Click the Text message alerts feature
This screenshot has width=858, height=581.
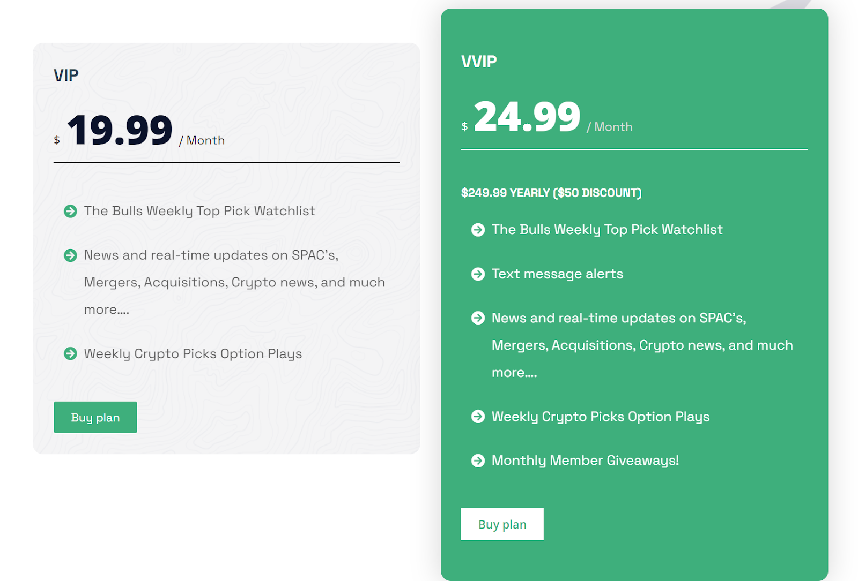click(x=557, y=274)
